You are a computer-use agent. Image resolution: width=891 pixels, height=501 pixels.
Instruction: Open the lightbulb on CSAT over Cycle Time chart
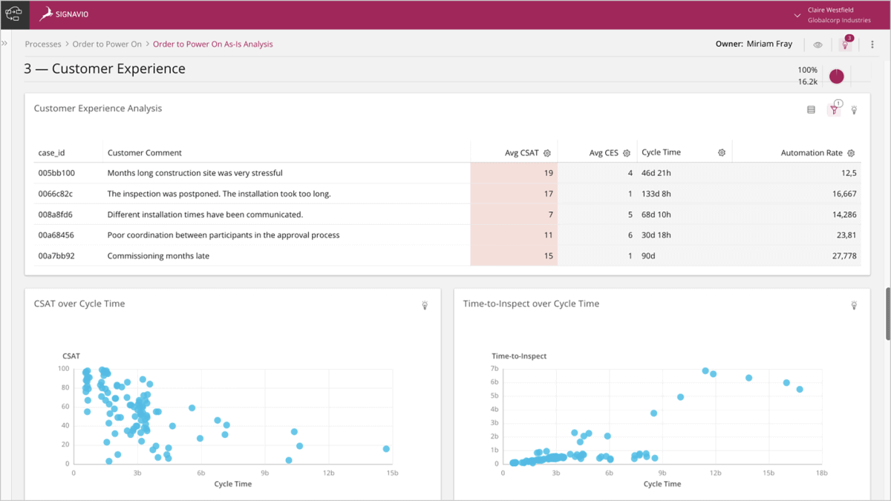[x=425, y=305]
